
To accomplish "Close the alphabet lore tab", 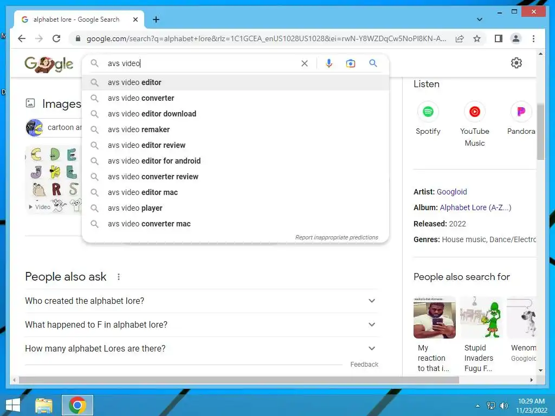I will point(135,19).
